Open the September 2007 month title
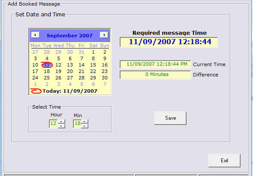The width and height of the screenshot is (253, 176). 69,36
